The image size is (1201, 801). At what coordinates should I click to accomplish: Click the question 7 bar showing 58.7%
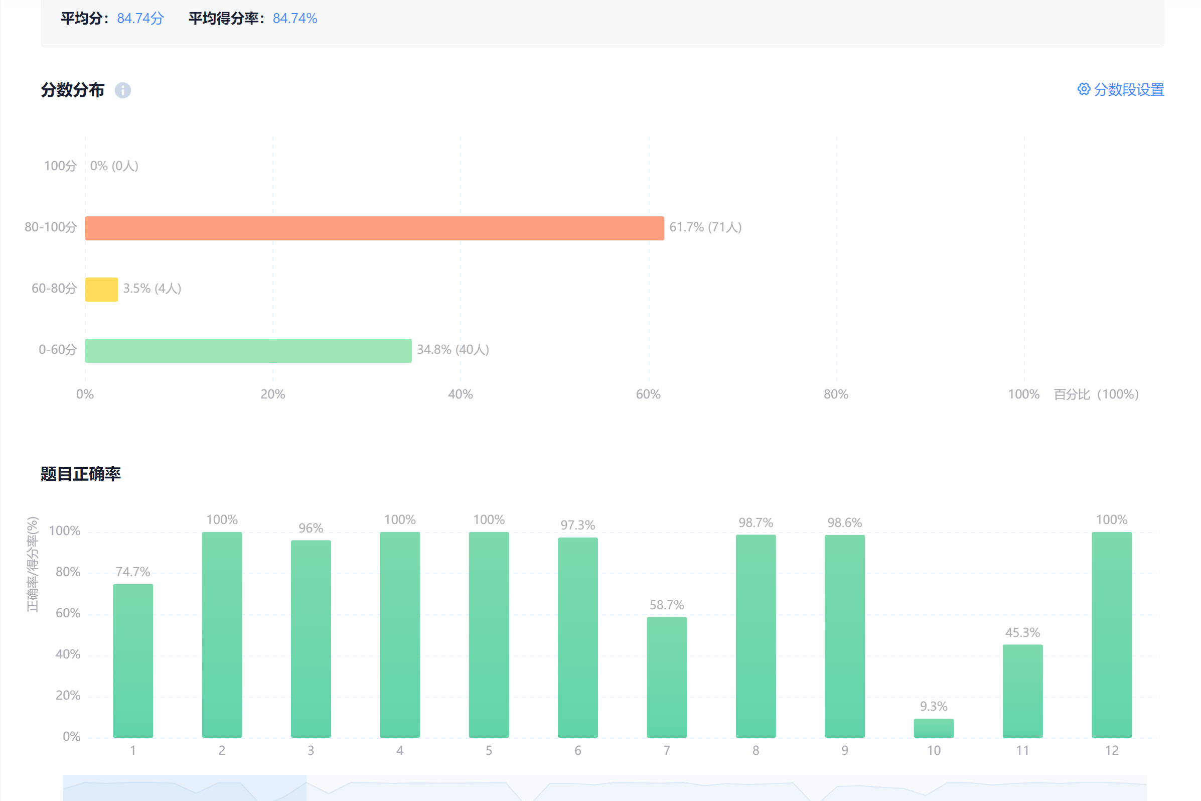coord(666,677)
